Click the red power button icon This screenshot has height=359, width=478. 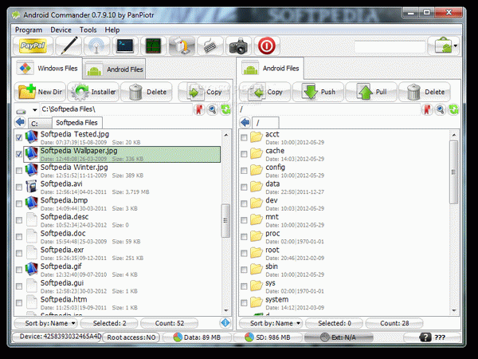pyautogui.click(x=267, y=45)
